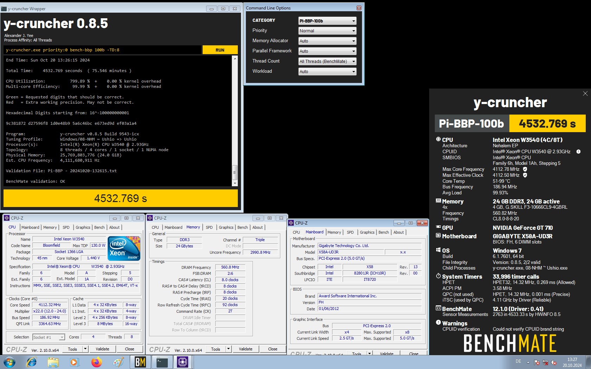Launch Firefox from the taskbar
The image size is (591, 369).
pos(96,362)
